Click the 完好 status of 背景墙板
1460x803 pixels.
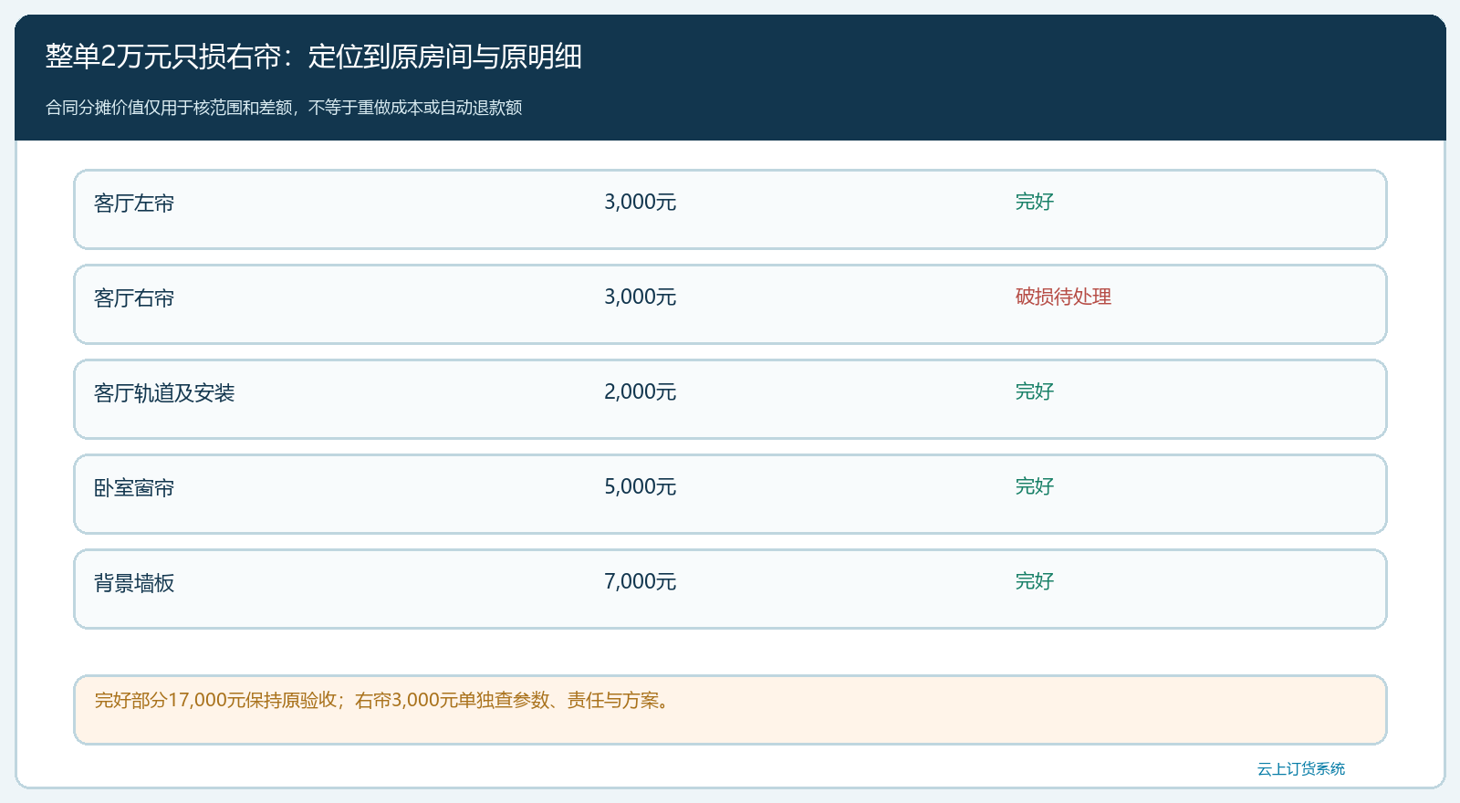[1034, 581]
